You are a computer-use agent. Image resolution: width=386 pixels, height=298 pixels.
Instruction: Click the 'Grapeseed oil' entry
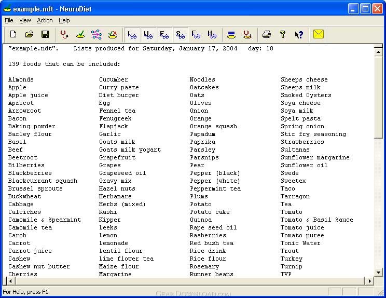122,173
